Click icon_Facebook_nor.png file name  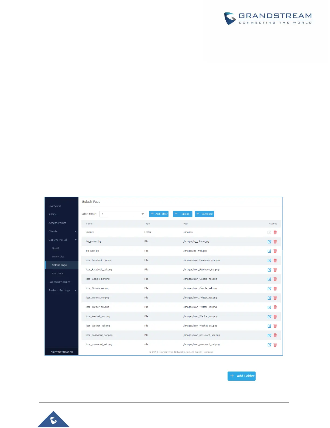[99, 260]
